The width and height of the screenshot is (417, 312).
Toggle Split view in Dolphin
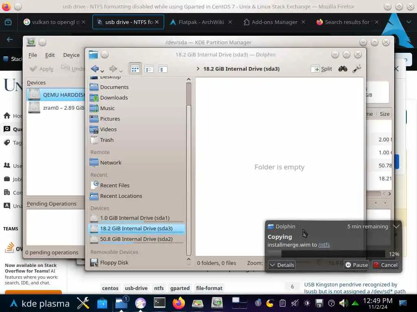322,69
